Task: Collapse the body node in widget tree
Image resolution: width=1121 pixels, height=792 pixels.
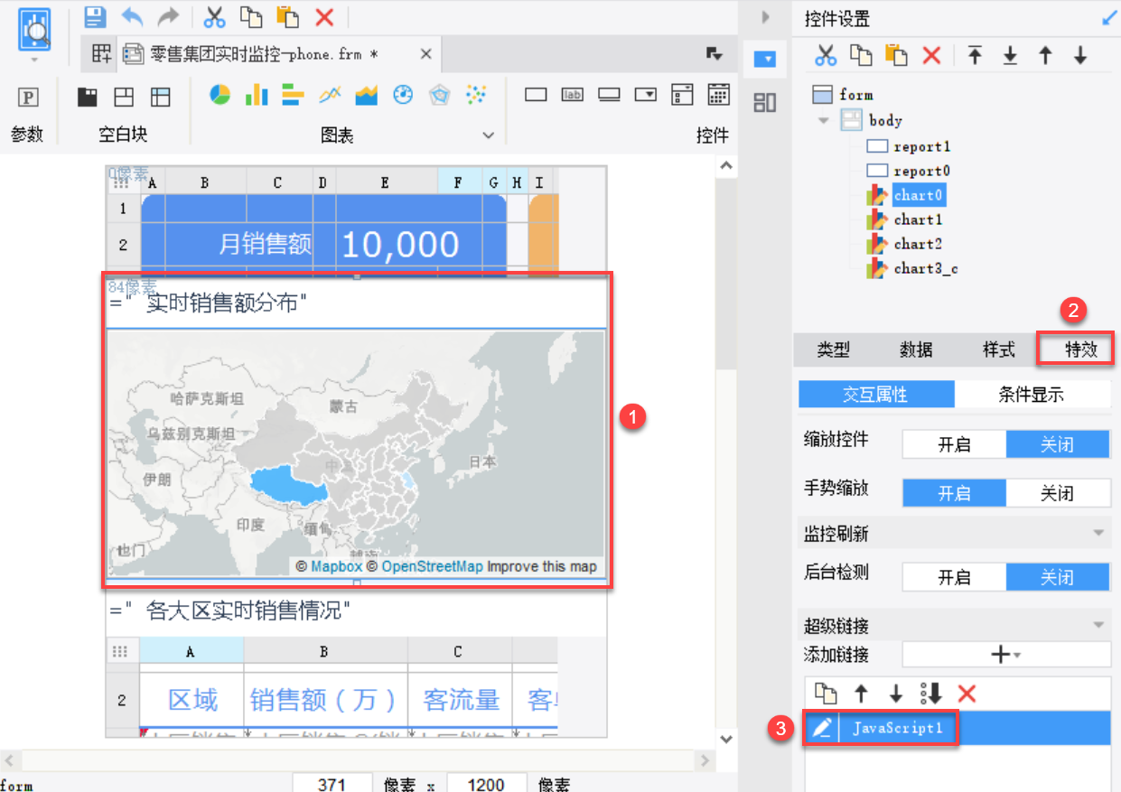Action: pyautogui.click(x=823, y=120)
